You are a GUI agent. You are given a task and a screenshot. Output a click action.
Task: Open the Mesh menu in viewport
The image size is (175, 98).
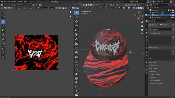click(x=96, y=8)
